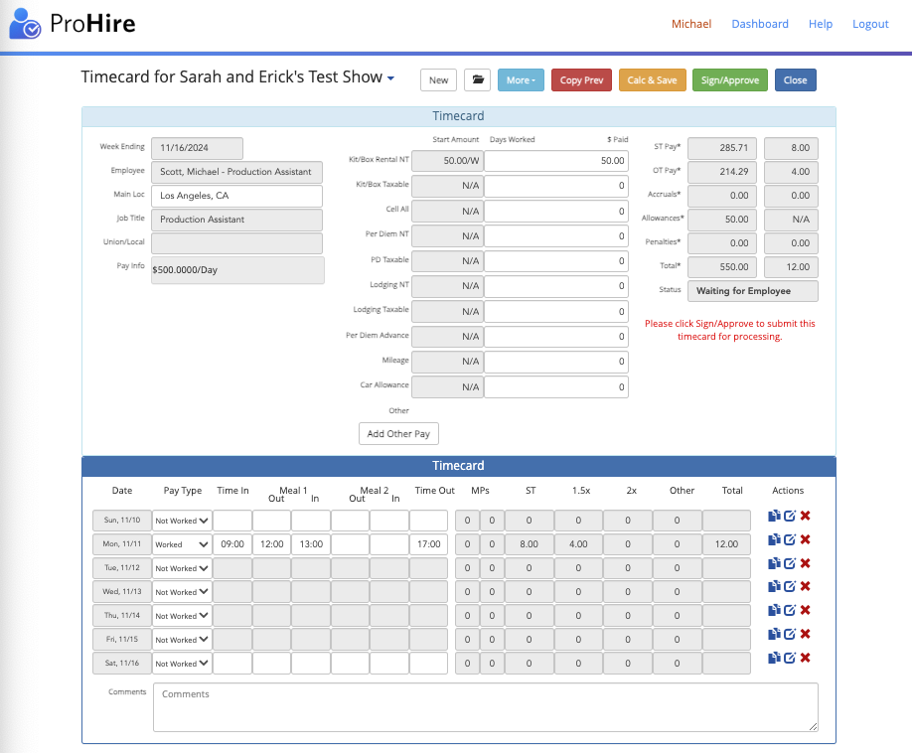Delete the Sat, 11/16 row

(x=805, y=658)
